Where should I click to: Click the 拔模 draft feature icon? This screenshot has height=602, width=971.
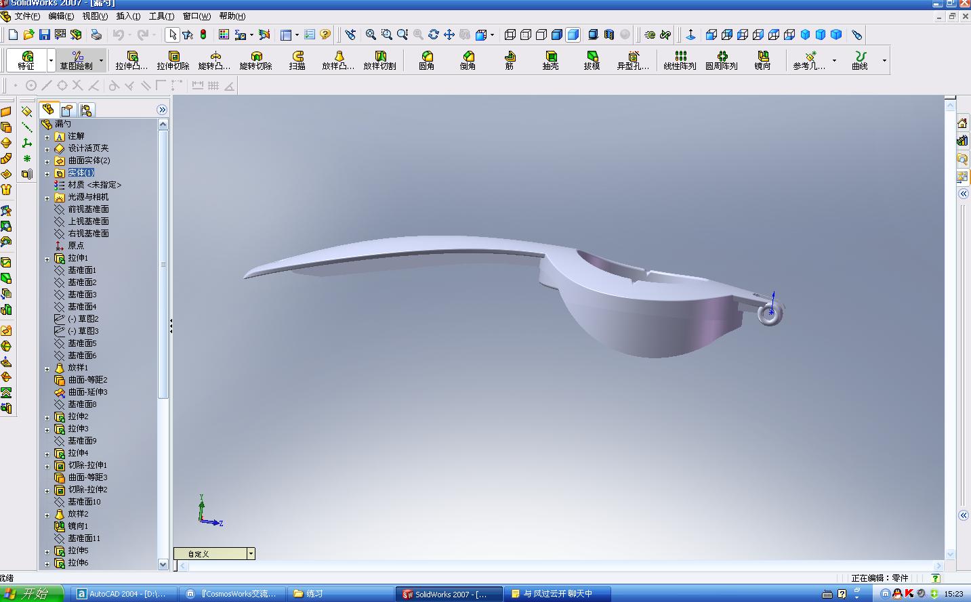pyautogui.click(x=592, y=60)
